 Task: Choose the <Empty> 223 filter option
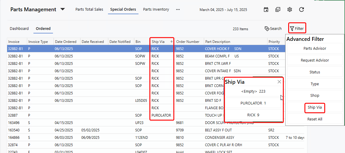(x=253, y=91)
